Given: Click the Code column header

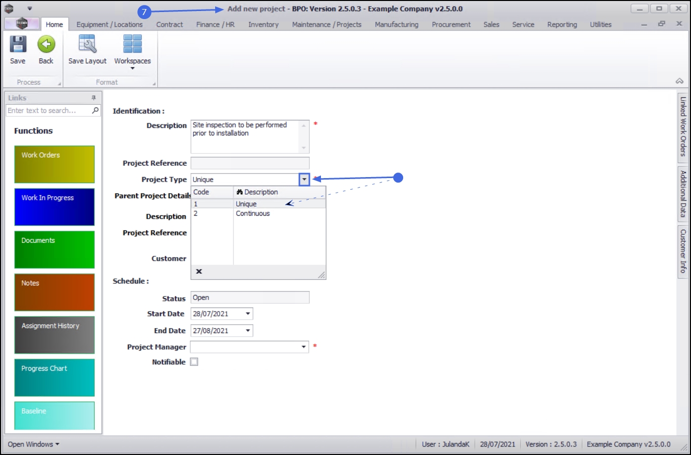Looking at the screenshot, I should 213,192.
